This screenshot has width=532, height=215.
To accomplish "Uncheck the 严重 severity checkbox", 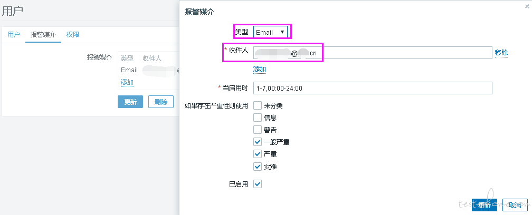I will click(x=258, y=154).
